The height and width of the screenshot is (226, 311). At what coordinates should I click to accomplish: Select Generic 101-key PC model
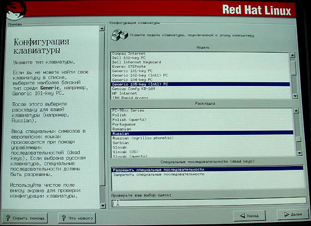click(x=200, y=71)
